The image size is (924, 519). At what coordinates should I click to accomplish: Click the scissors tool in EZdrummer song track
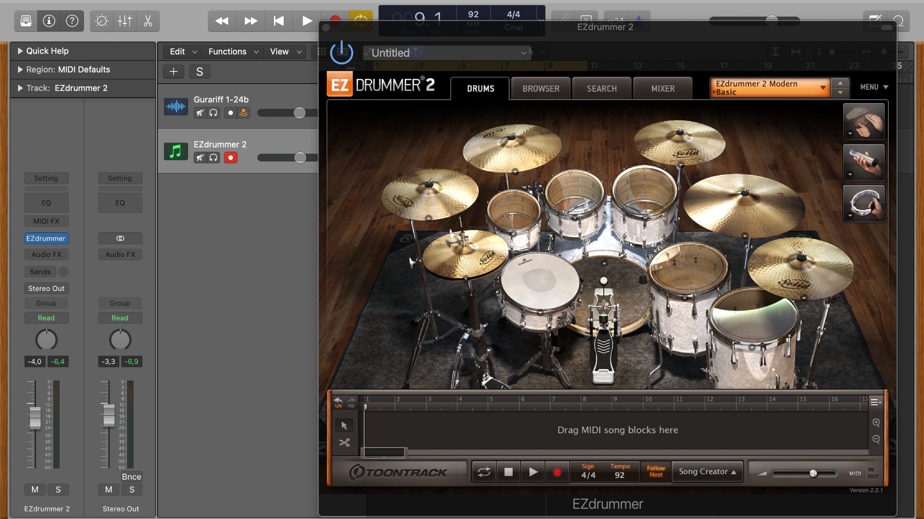pos(344,442)
